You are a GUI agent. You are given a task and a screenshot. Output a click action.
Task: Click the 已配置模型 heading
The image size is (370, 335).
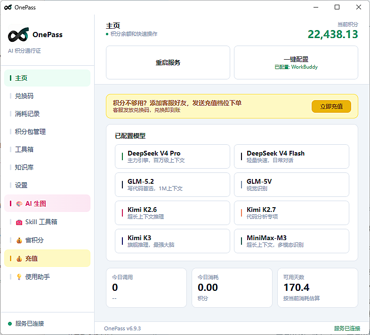pyautogui.click(x=130, y=136)
